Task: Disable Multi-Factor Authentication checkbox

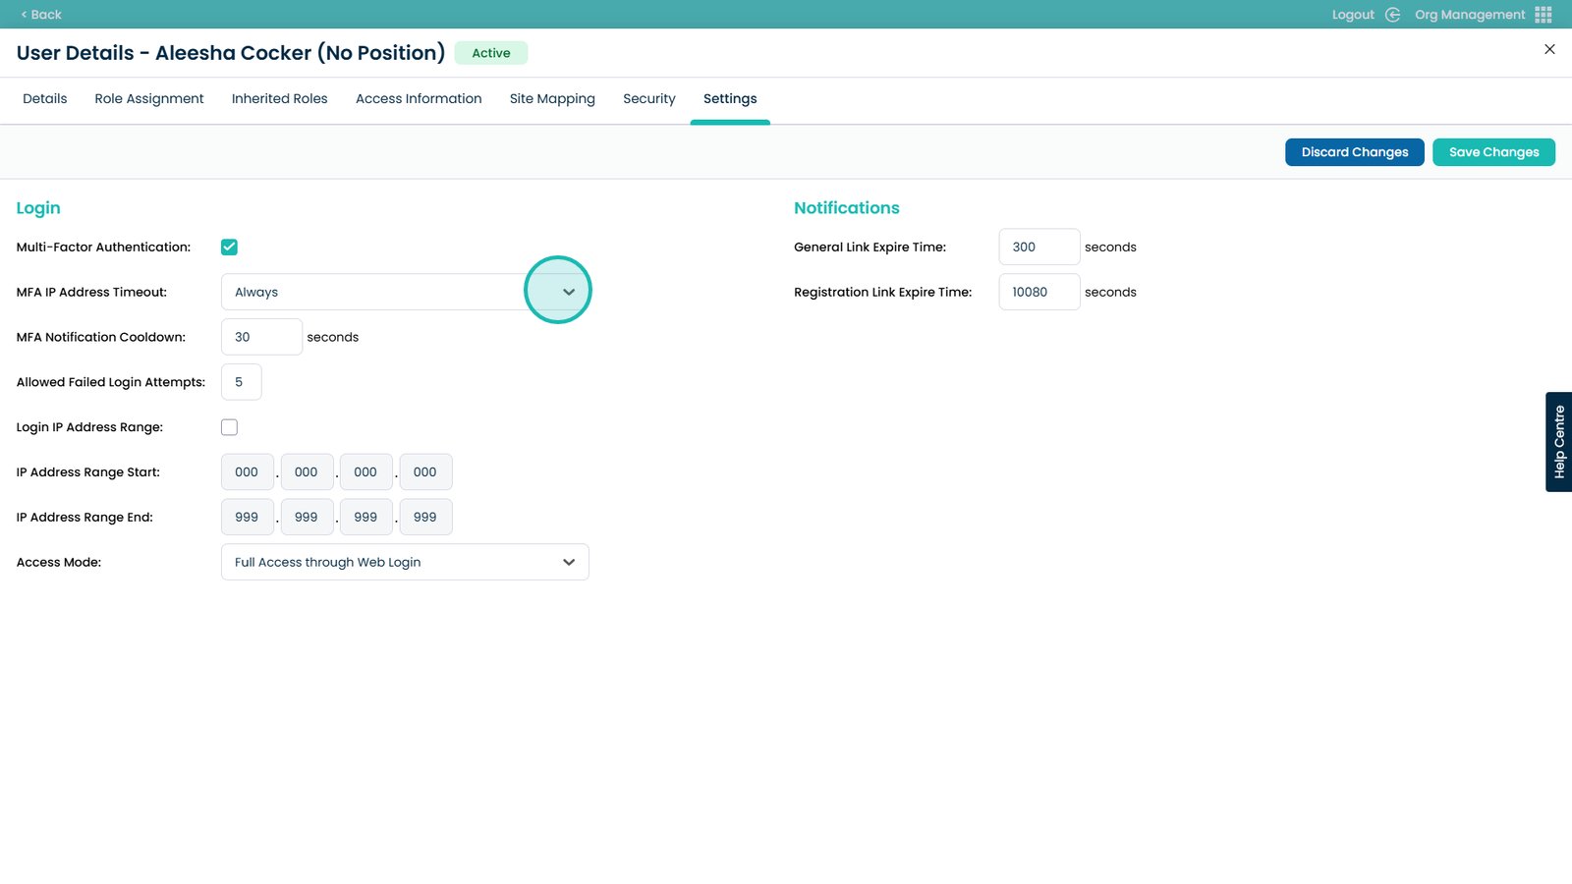Action: tap(229, 248)
